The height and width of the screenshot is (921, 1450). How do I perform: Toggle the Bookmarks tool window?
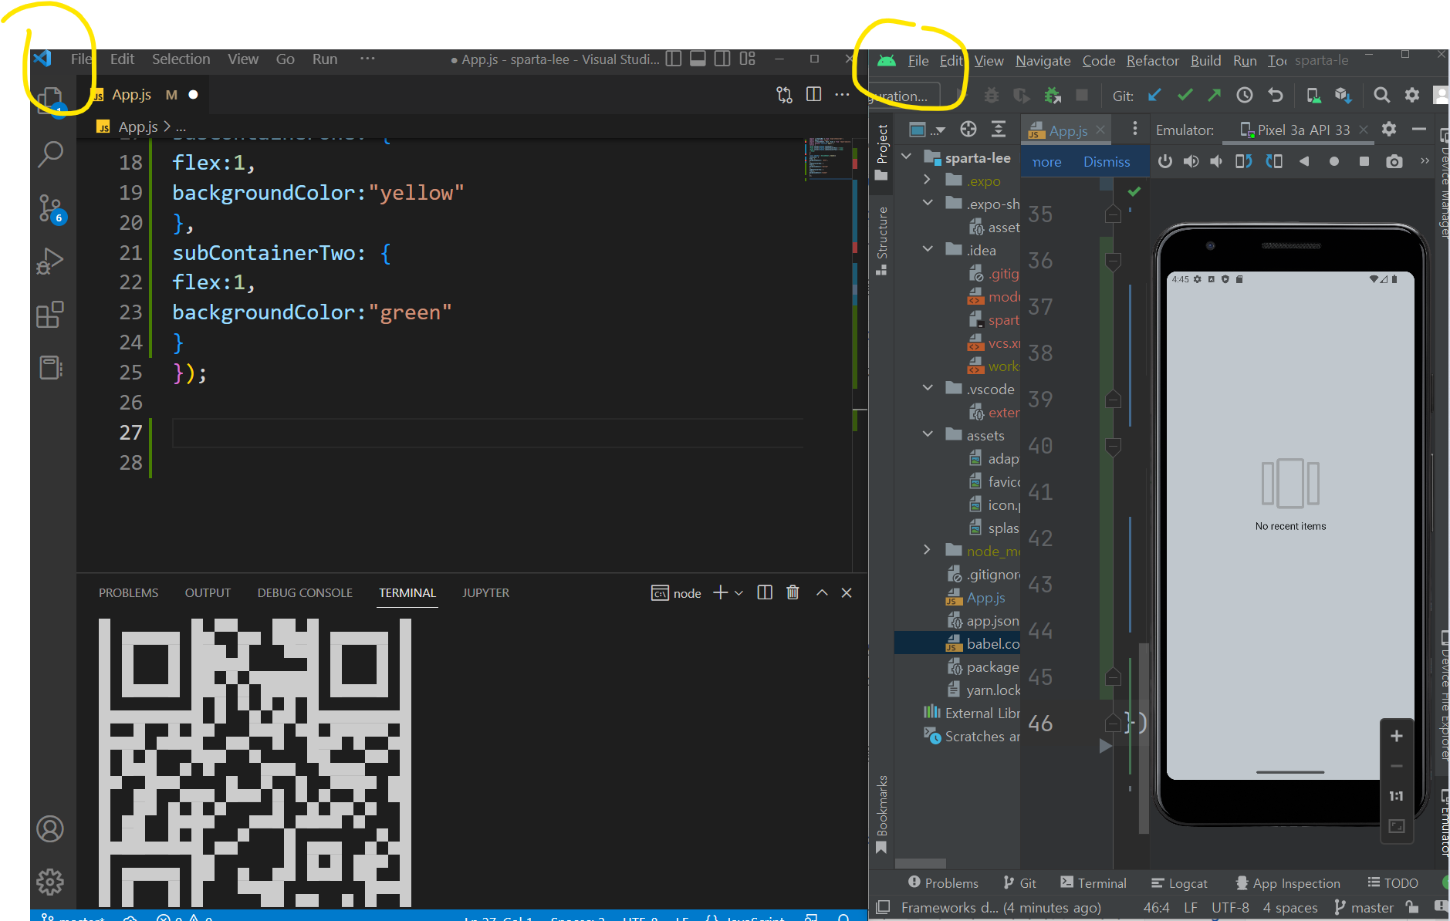point(882,815)
